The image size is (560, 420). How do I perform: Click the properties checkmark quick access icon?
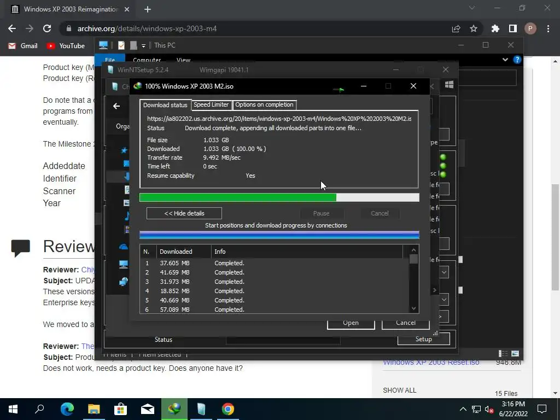pos(121,45)
